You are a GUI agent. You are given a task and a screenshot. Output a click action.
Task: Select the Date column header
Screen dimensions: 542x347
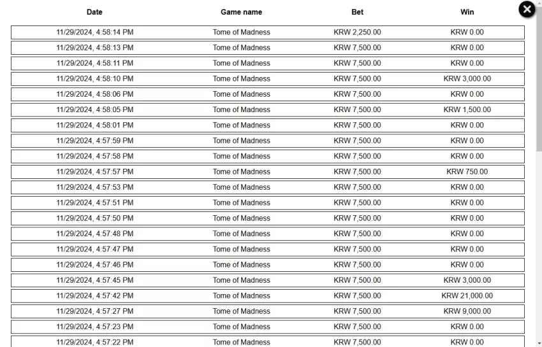tap(94, 12)
